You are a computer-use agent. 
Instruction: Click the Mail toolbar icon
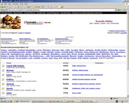47,7
